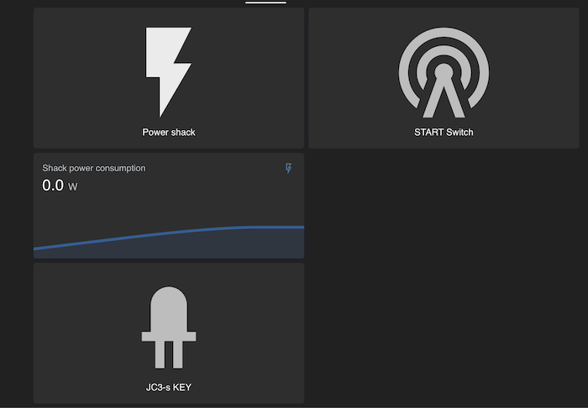Click the Power shack lightning bolt icon
Screen dimensions: 588x408
[169, 71]
